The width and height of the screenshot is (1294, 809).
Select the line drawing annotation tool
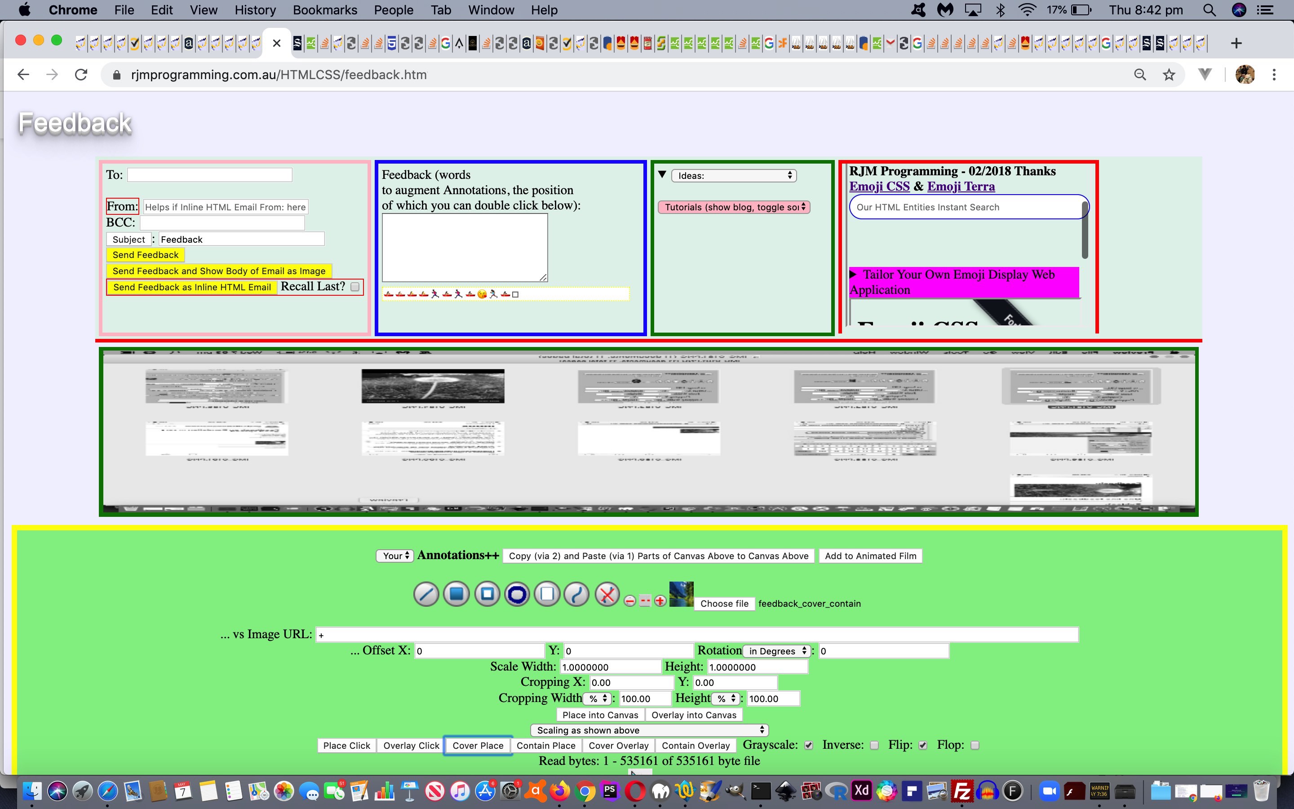pyautogui.click(x=425, y=594)
